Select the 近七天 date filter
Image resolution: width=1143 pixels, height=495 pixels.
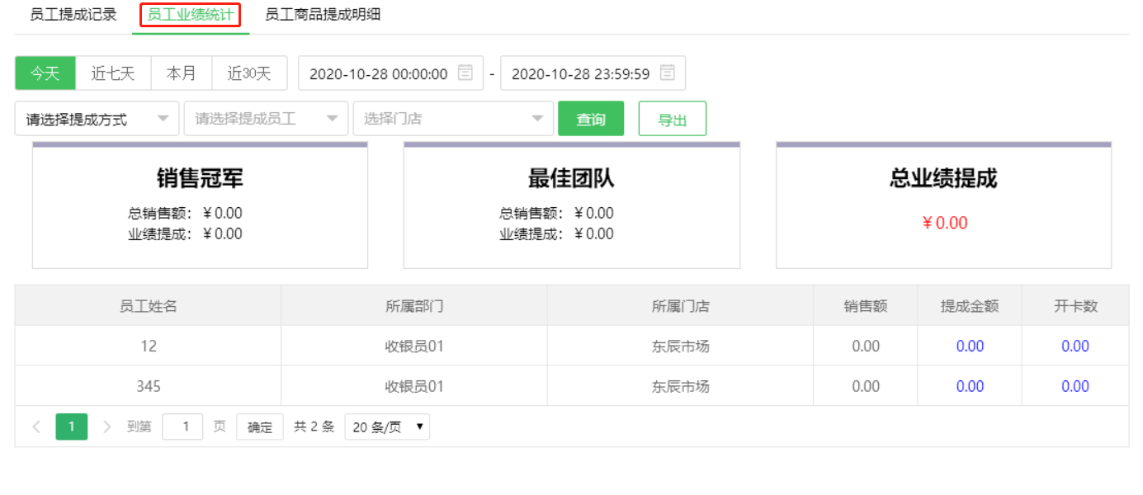point(113,73)
